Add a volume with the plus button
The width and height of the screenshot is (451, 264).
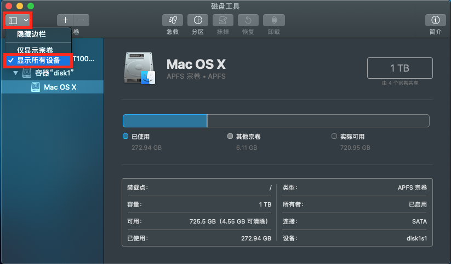66,21
